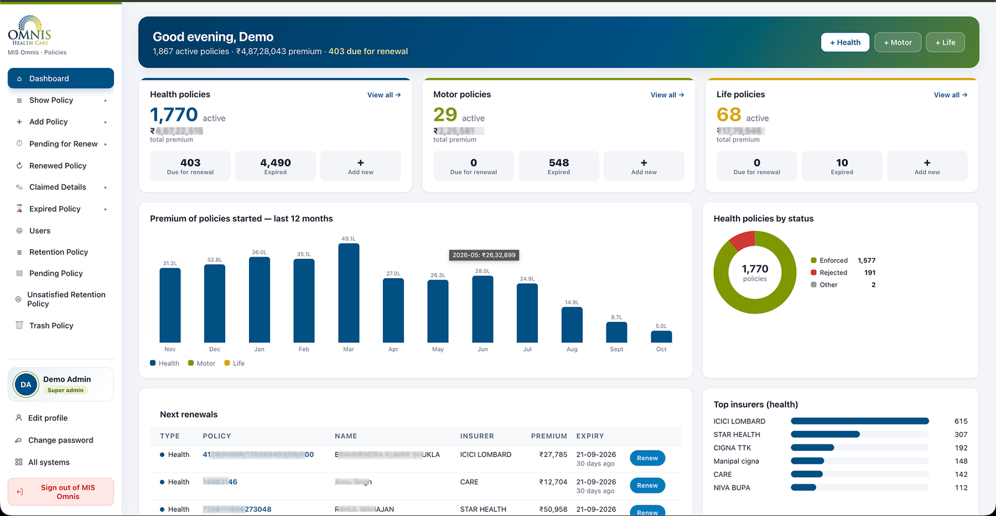Expand the Pending for Renew submenu arrow
The width and height of the screenshot is (996, 516).
pyautogui.click(x=106, y=144)
